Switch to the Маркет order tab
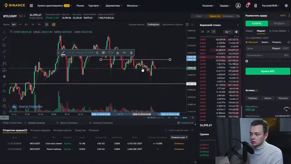 tap(261, 31)
